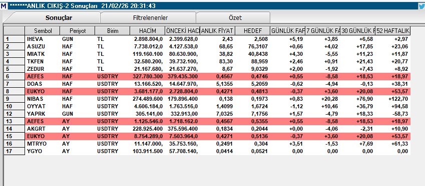The image size is (425, 186).
Task: Click NIBAS 30-day value +76,90
Action: point(365,99)
